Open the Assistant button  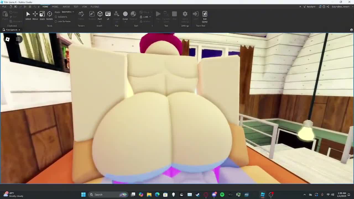coord(309,7)
